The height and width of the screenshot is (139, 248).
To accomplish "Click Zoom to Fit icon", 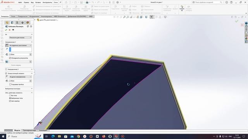I will [x=124, y=17].
